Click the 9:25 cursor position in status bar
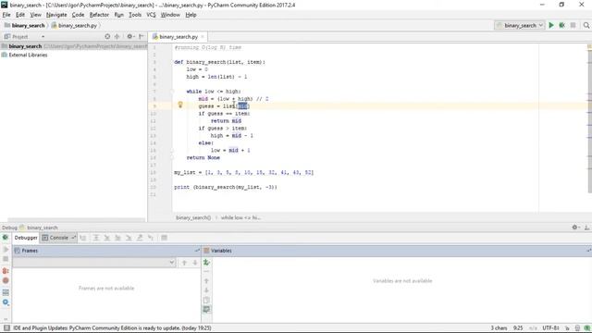 pyautogui.click(x=518, y=327)
